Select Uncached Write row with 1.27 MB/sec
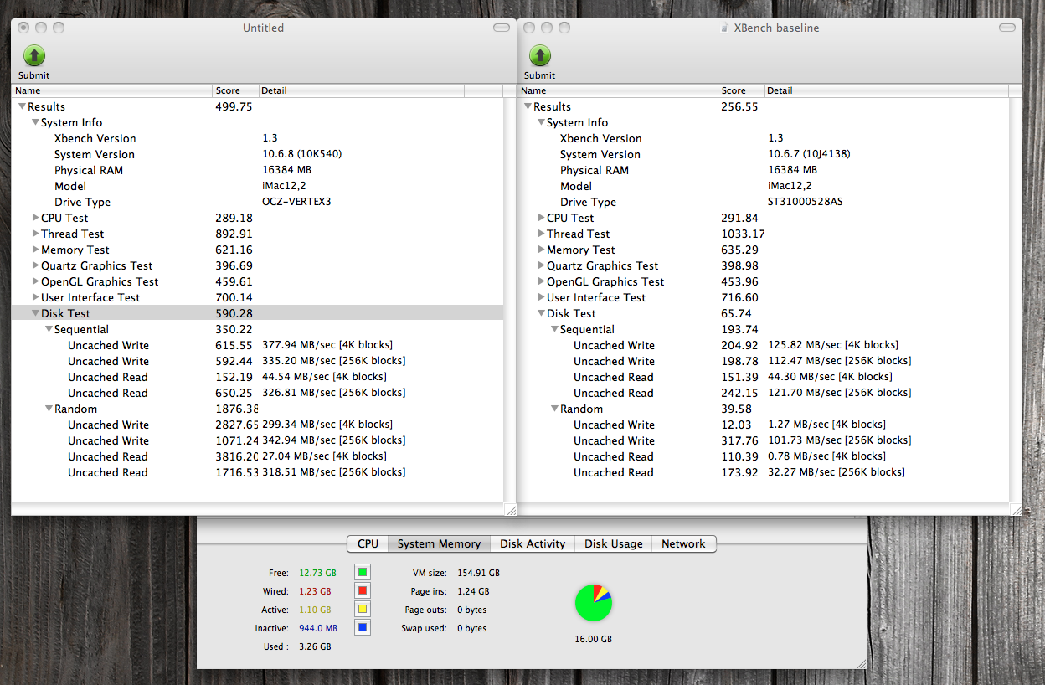1045x685 pixels. tap(763, 425)
